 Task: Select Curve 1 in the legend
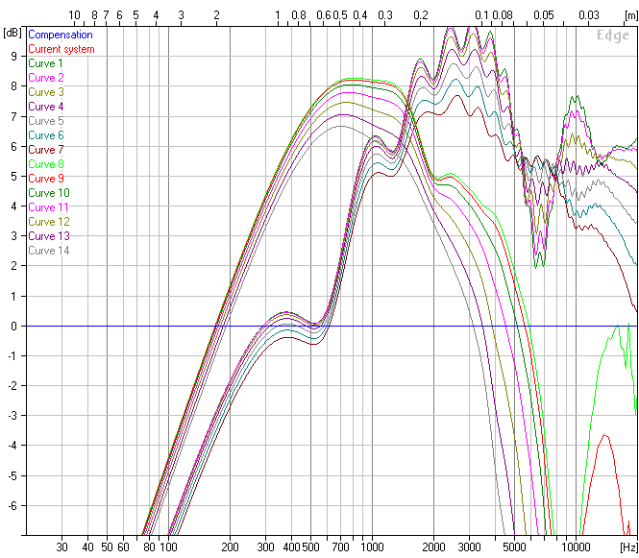tap(45, 63)
